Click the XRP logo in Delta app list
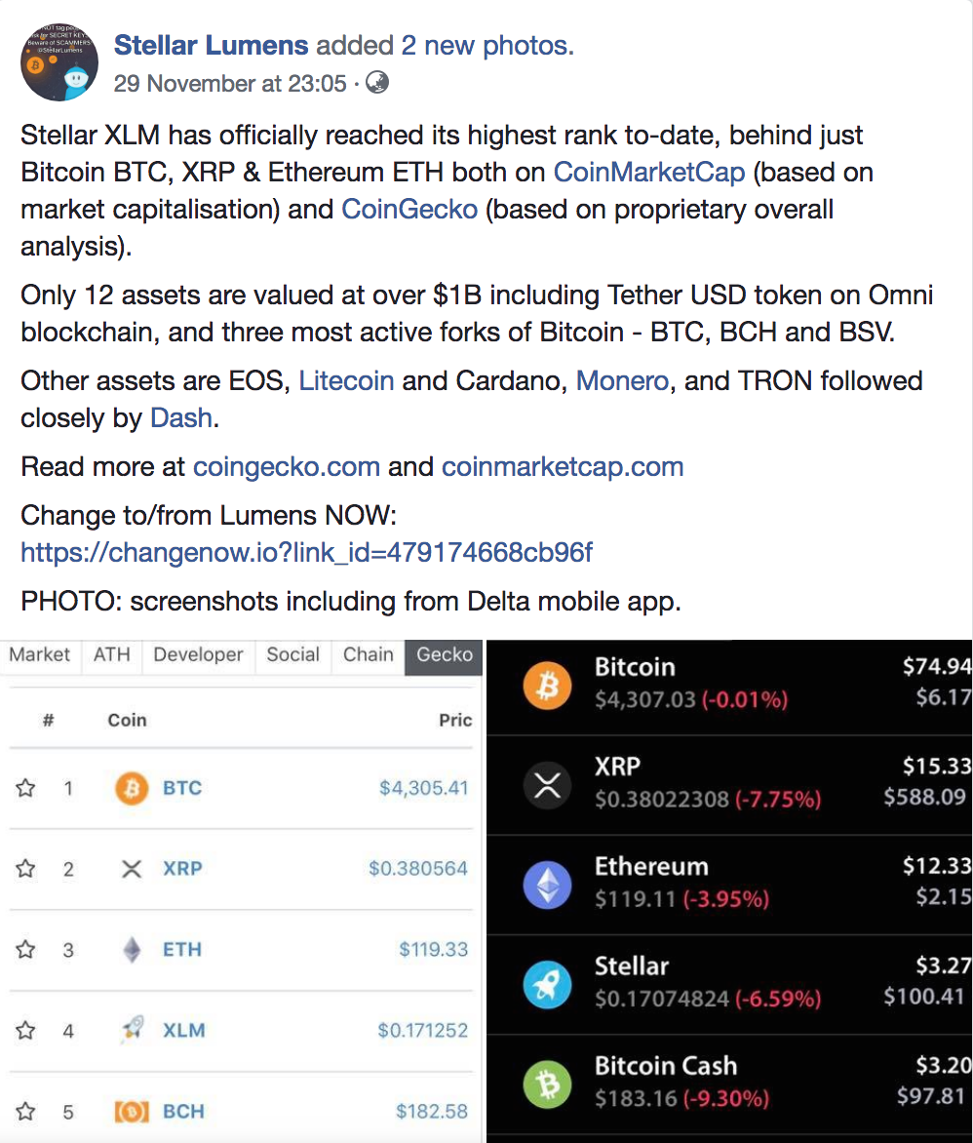This screenshot has height=1143, width=973. (547, 785)
